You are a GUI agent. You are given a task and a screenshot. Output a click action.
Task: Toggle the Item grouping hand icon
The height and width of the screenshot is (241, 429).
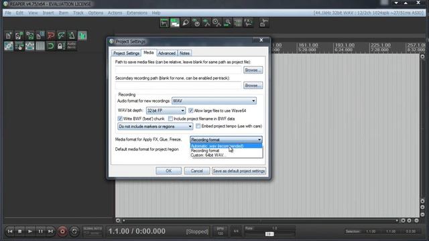19,46
